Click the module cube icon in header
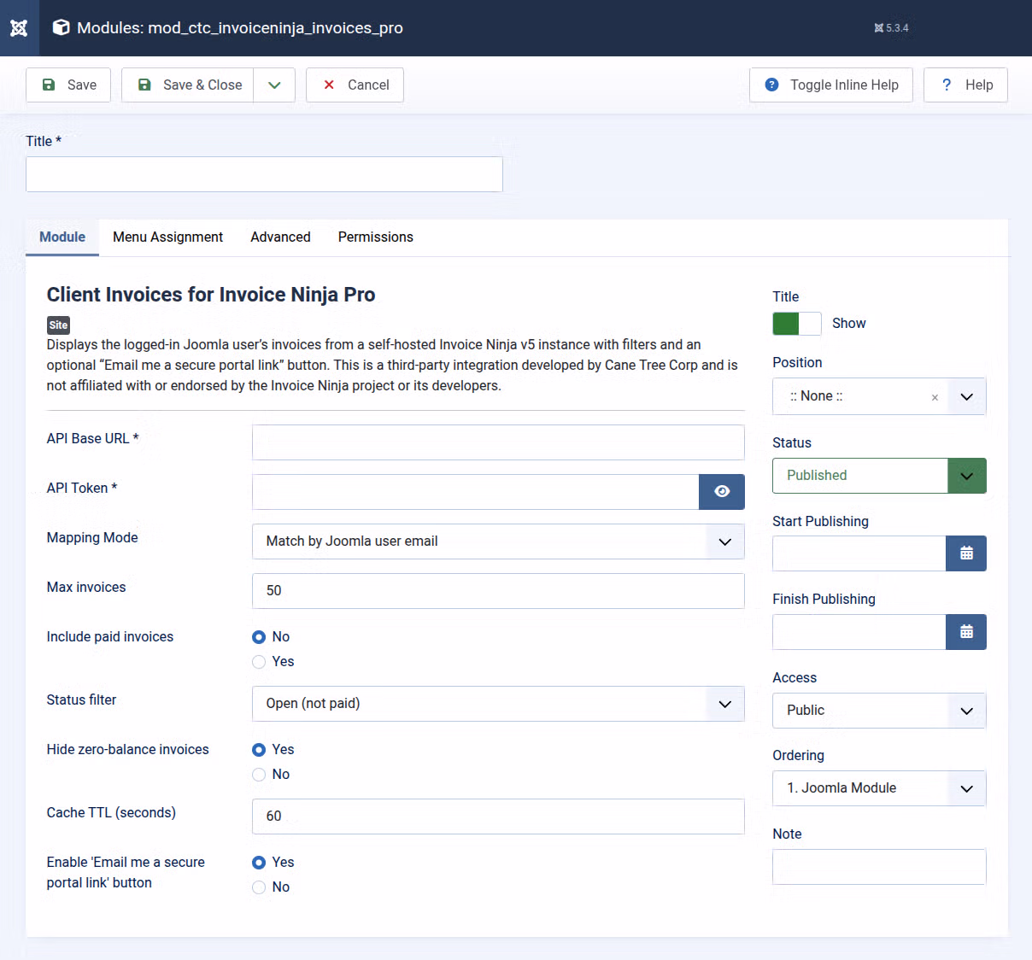1032x960 pixels. (61, 27)
